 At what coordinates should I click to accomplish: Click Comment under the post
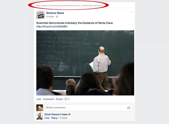(x=48, y=99)
